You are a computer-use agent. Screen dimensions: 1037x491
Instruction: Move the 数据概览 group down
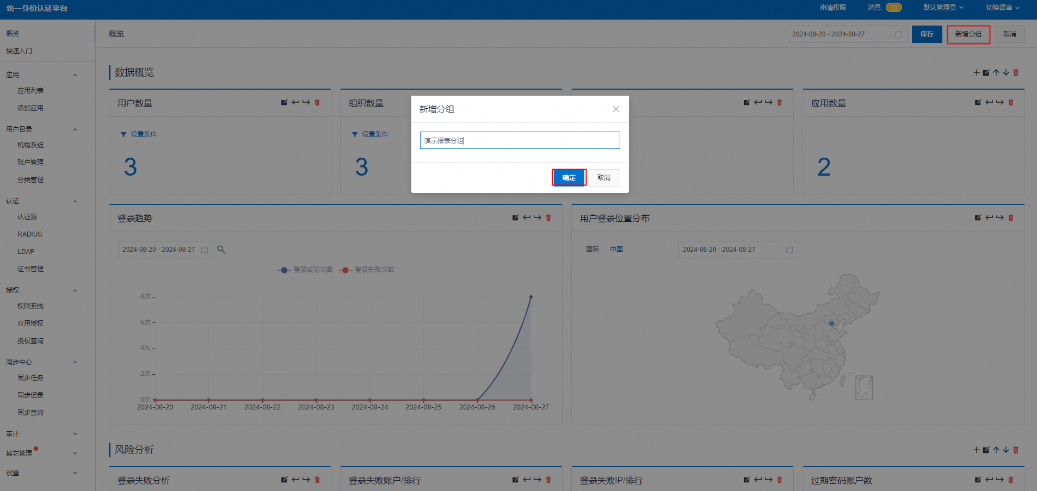pos(1006,72)
